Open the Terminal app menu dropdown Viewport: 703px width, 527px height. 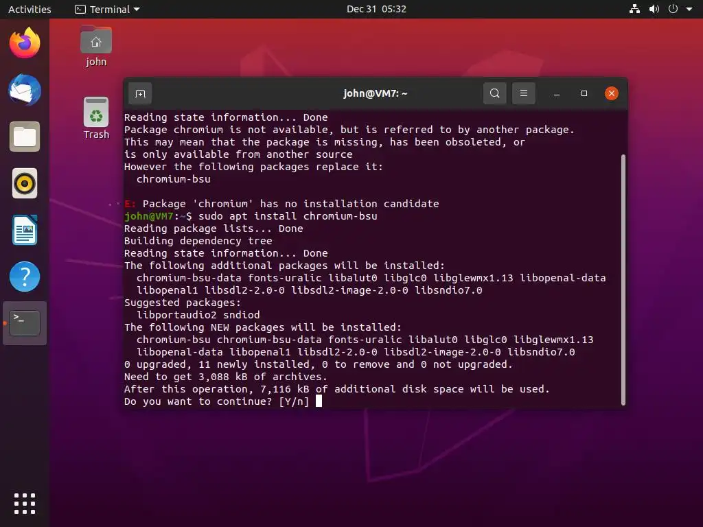(108, 9)
